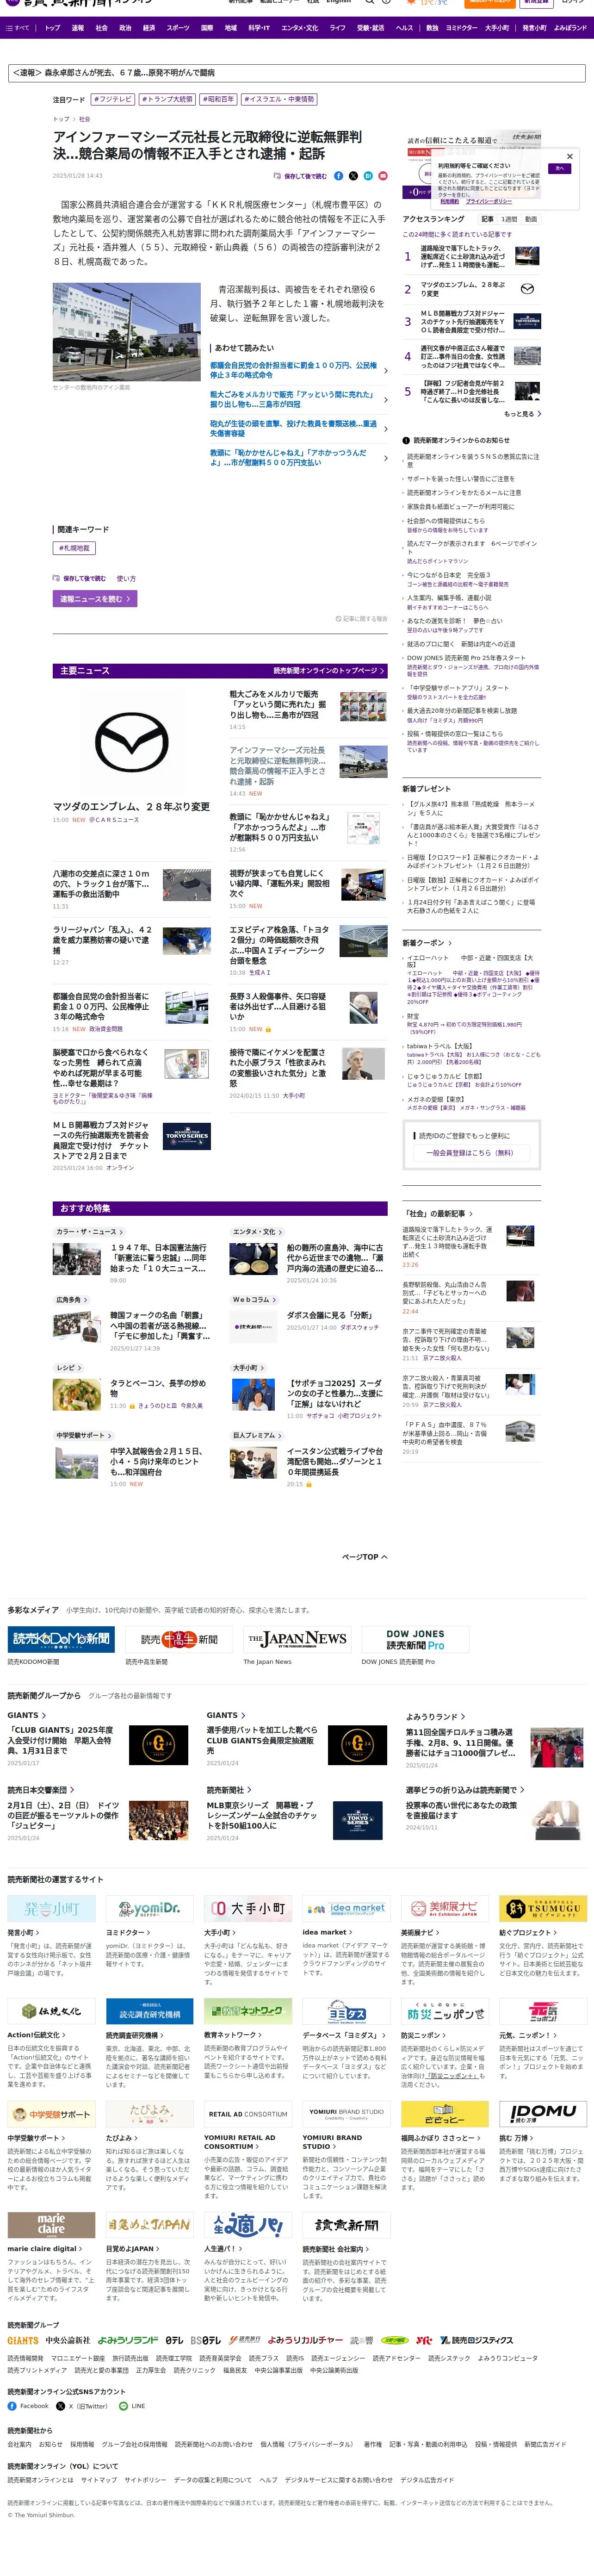The width and height of the screenshot is (594, 2576).
Task: Close the terms of use popup
Action: (569, 156)
